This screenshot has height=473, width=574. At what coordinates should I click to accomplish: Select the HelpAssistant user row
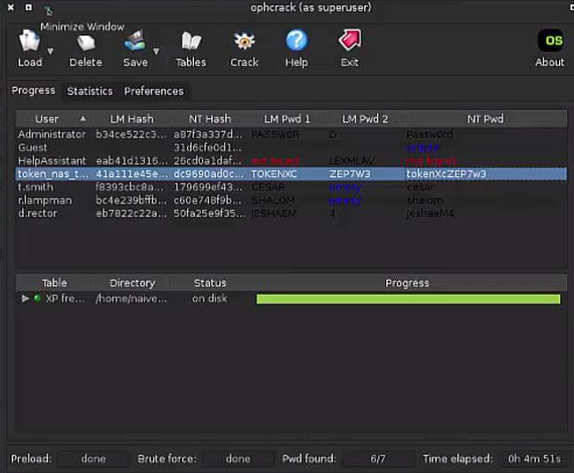coord(50,161)
